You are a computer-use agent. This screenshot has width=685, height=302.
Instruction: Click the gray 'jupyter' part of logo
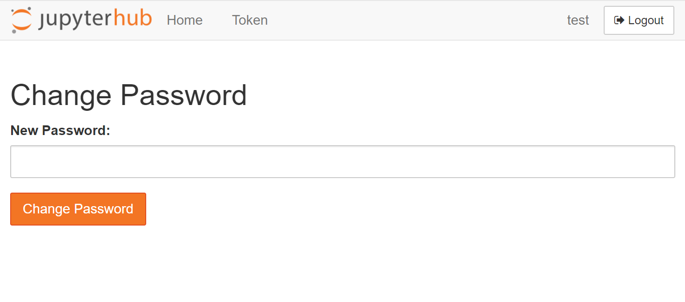coord(75,21)
